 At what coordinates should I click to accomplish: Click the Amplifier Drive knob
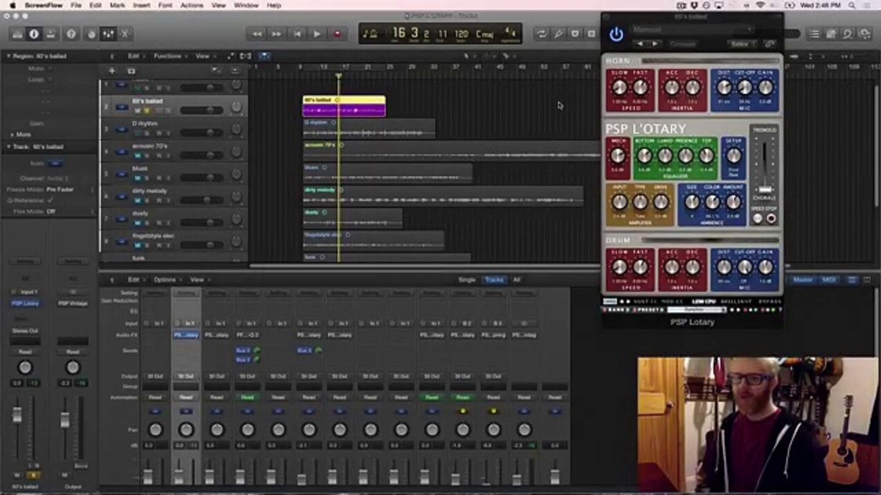pos(661,202)
